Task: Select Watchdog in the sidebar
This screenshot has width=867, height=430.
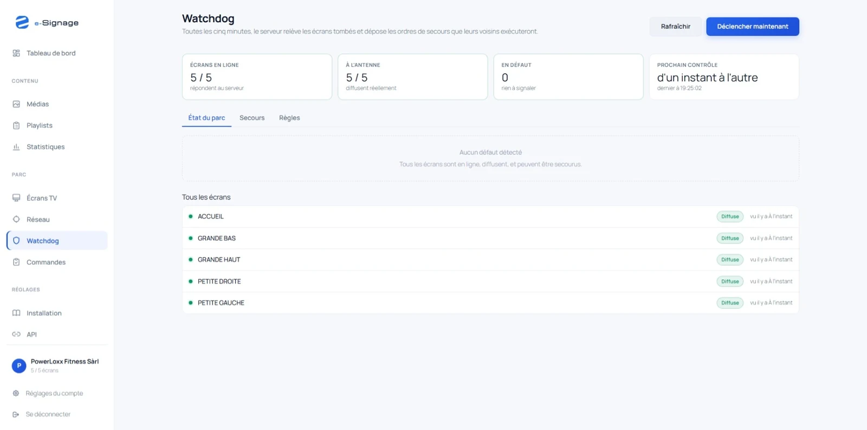Action: [x=57, y=241]
